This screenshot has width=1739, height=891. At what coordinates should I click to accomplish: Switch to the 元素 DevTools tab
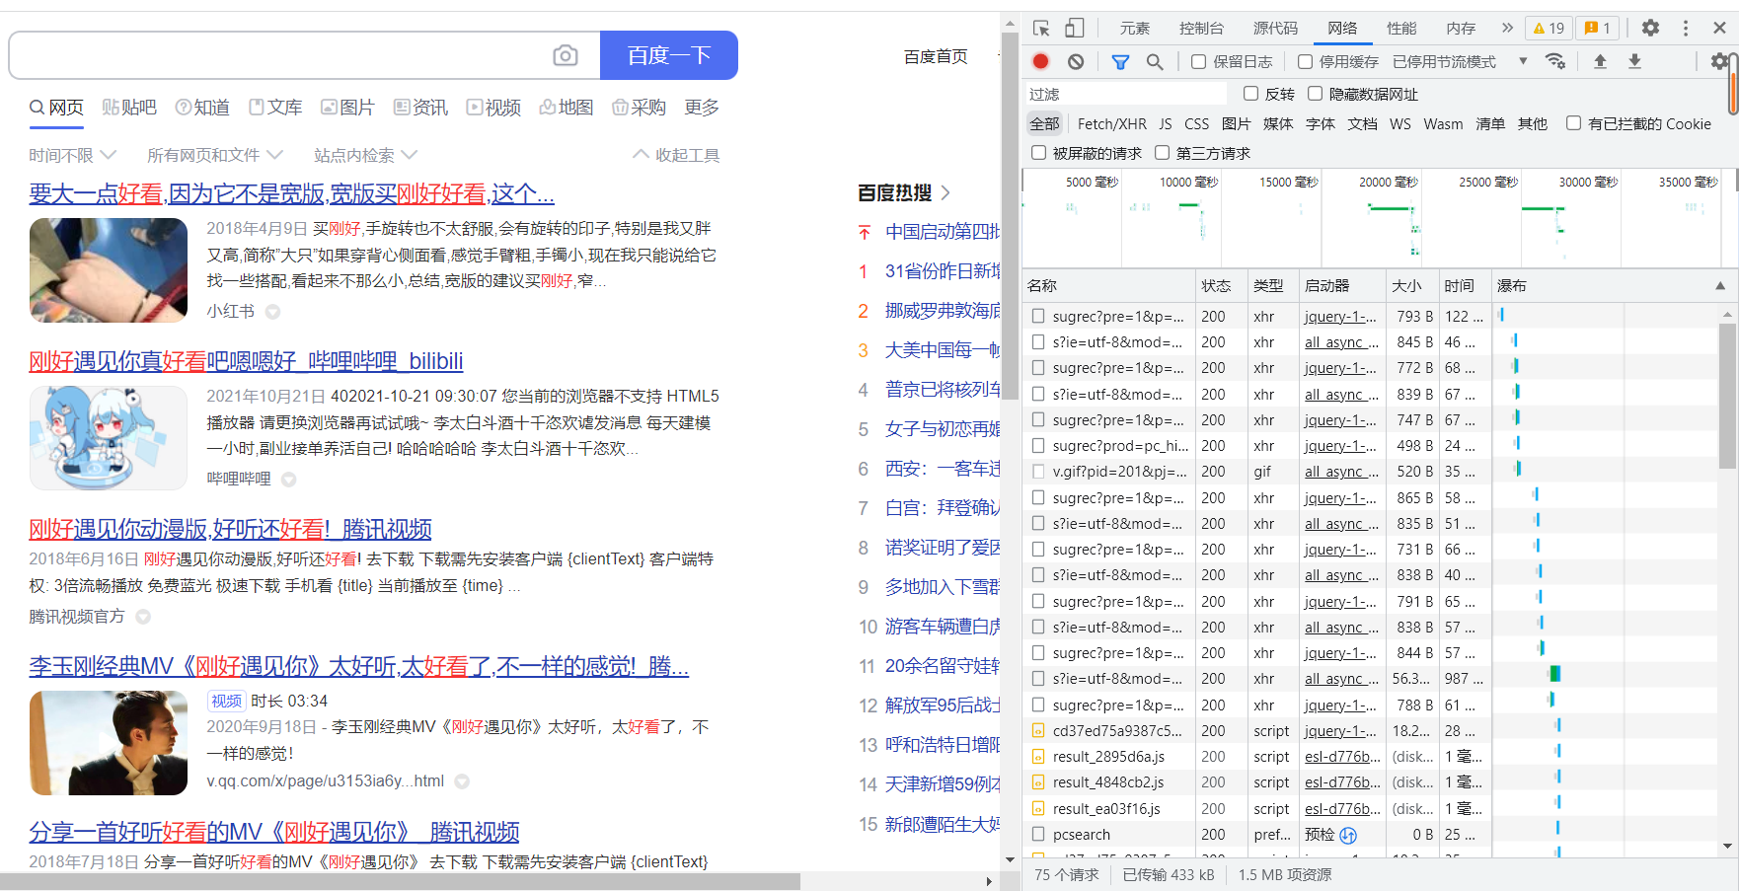coord(1135,28)
